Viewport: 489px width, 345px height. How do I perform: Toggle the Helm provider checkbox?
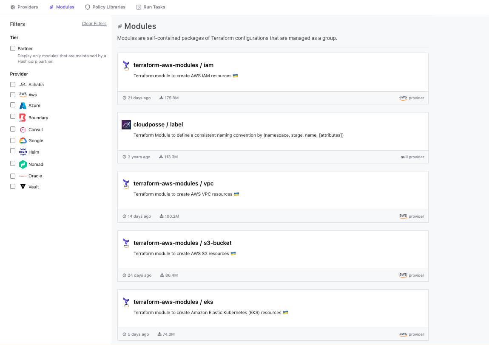coord(13,151)
